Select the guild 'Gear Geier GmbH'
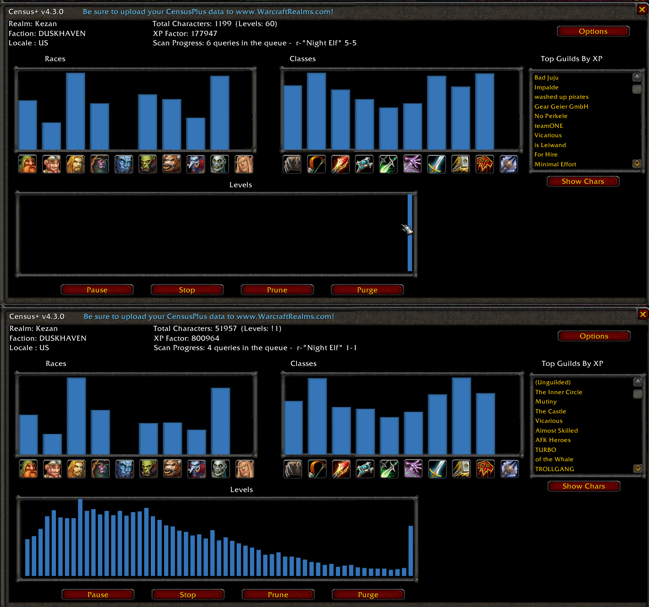 561,106
